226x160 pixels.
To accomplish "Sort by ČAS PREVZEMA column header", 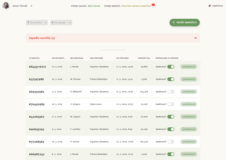I will pos(122,58).
